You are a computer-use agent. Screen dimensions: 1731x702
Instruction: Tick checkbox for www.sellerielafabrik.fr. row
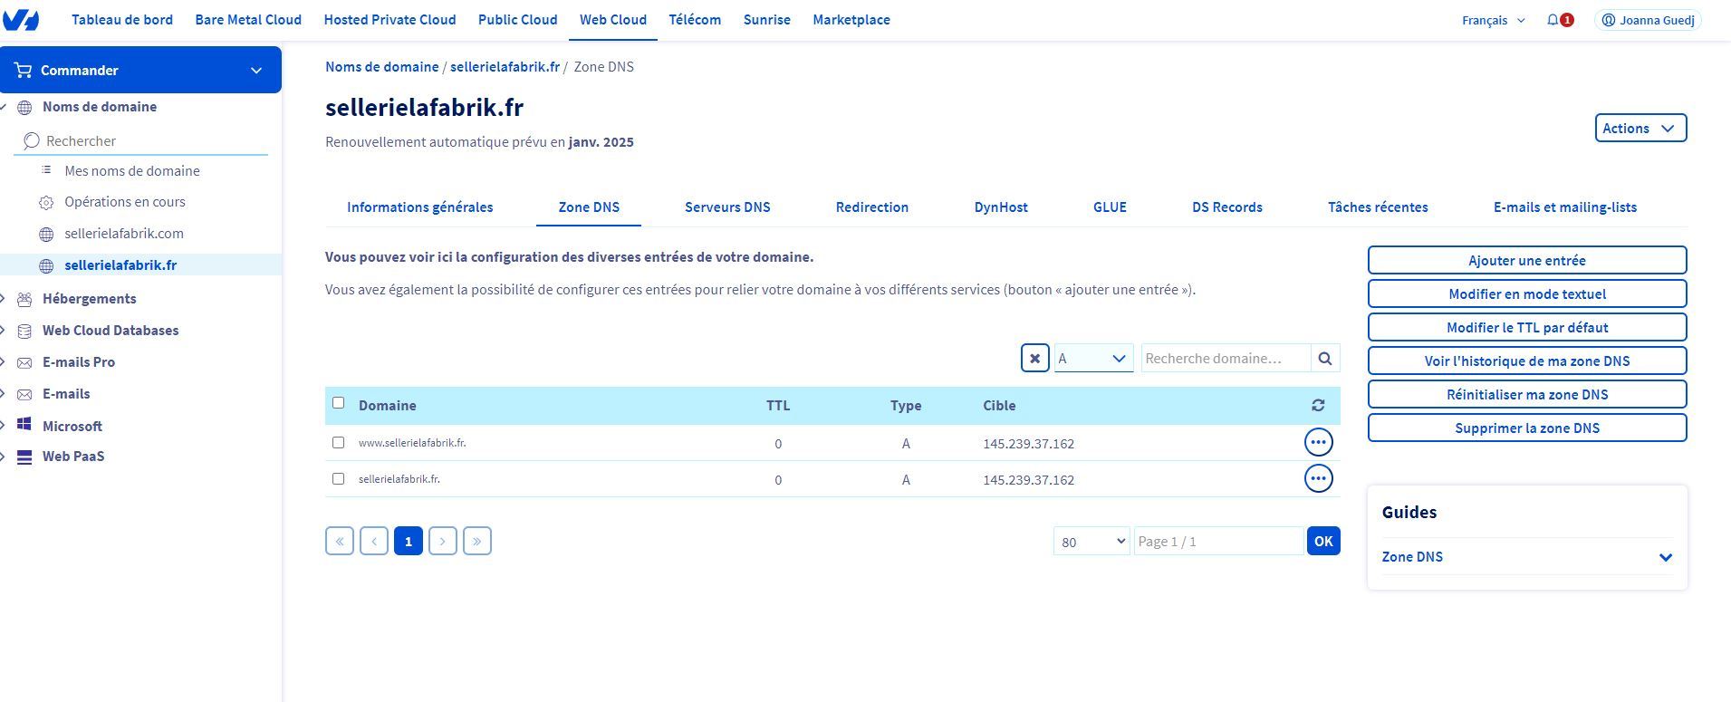[339, 443]
